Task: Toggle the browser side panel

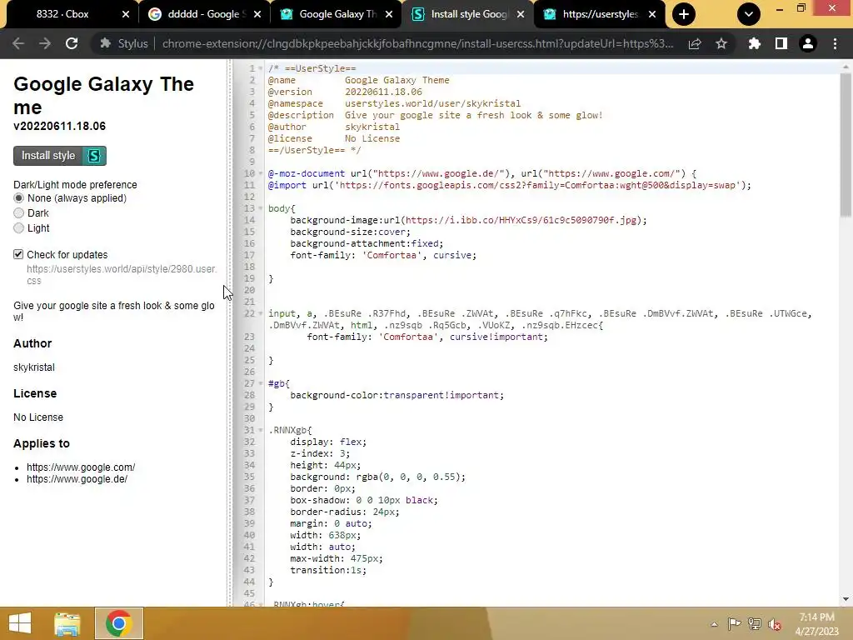Action: (781, 43)
